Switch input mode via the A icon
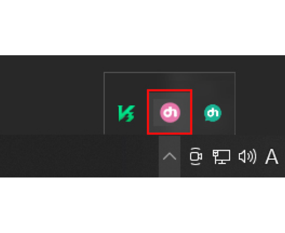285x233 pixels. (x=271, y=156)
